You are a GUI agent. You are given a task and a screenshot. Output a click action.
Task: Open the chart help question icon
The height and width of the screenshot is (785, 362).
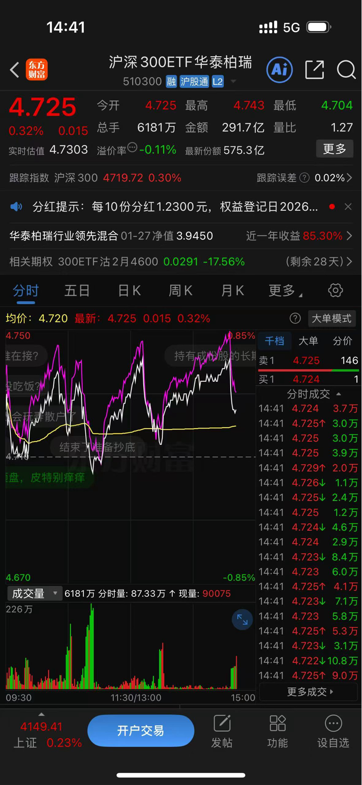(295, 319)
